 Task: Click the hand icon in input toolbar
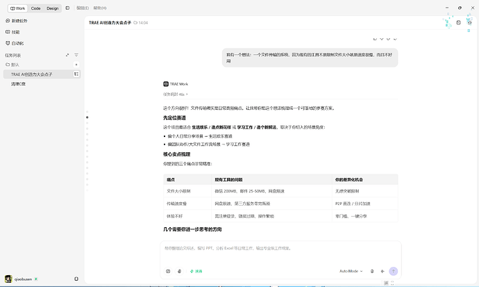tap(179, 271)
